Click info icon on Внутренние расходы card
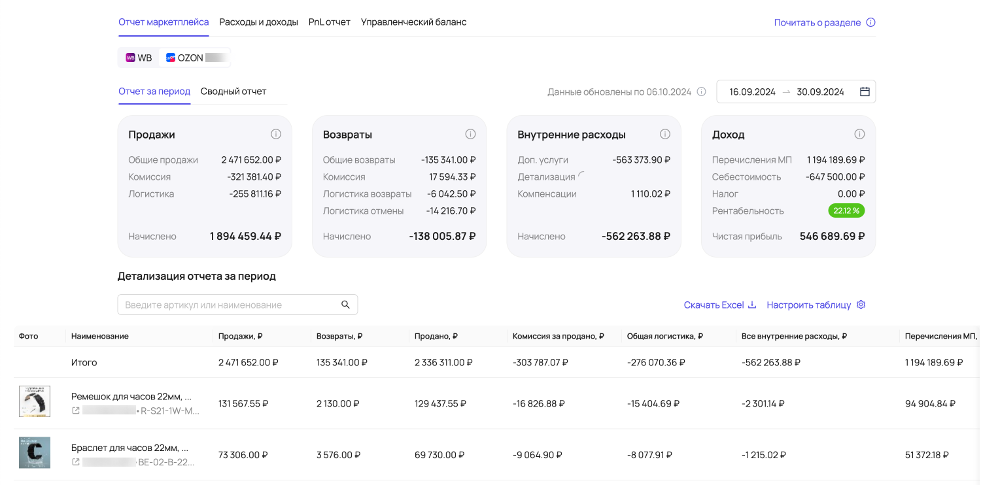The height and width of the screenshot is (485, 981). [665, 134]
